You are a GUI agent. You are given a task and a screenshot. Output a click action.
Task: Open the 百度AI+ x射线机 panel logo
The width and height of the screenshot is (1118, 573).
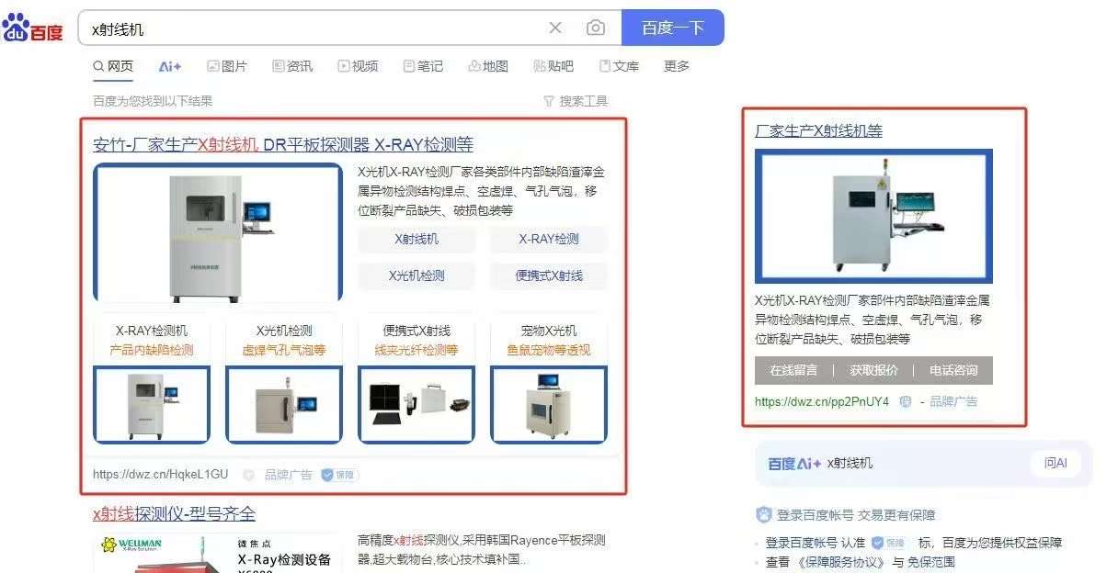(794, 463)
